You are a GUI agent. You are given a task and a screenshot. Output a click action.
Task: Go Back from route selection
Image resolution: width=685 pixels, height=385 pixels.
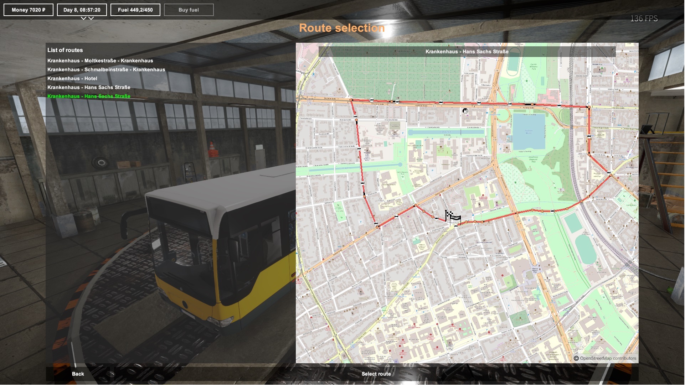tap(78, 374)
